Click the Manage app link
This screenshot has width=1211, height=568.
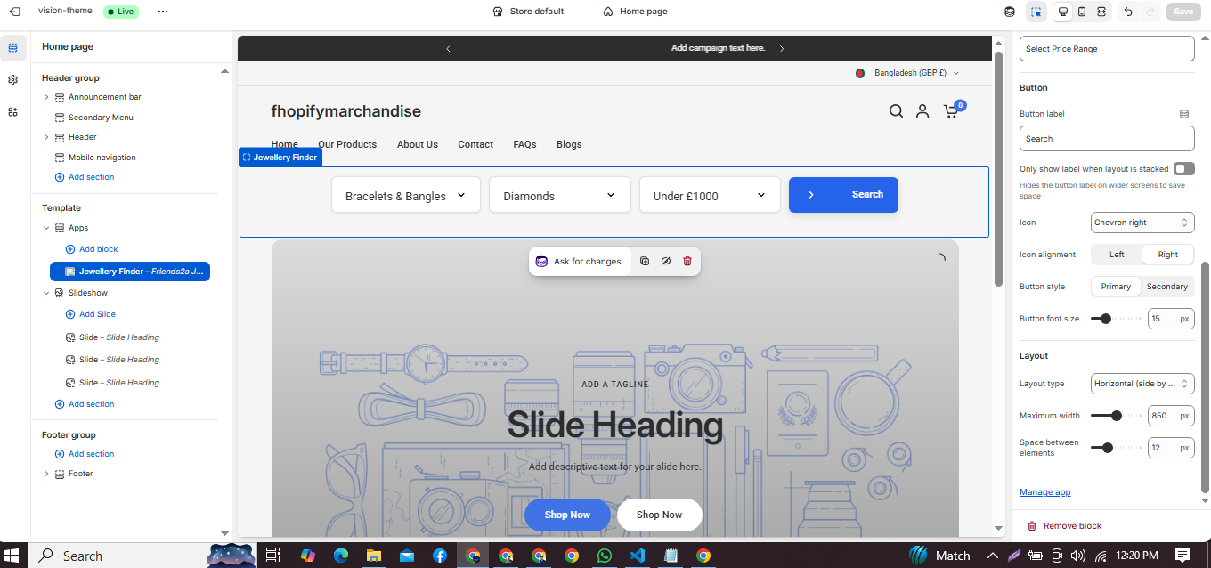[1044, 492]
